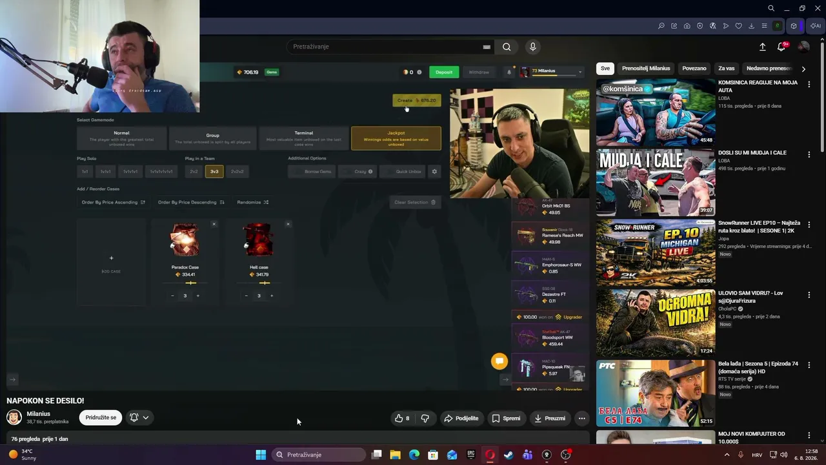The image size is (826, 465).
Task: Open the on-screen keyboard icon in search box
Action: coord(487,46)
